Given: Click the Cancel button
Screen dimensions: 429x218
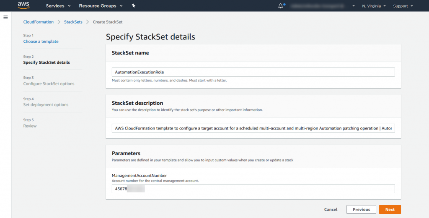Looking at the screenshot, I should pyautogui.click(x=331, y=210).
